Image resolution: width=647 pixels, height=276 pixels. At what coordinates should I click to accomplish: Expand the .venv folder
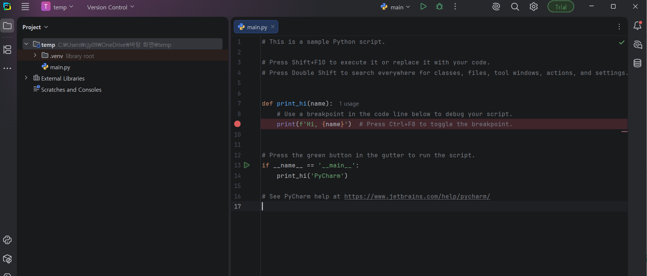35,55
